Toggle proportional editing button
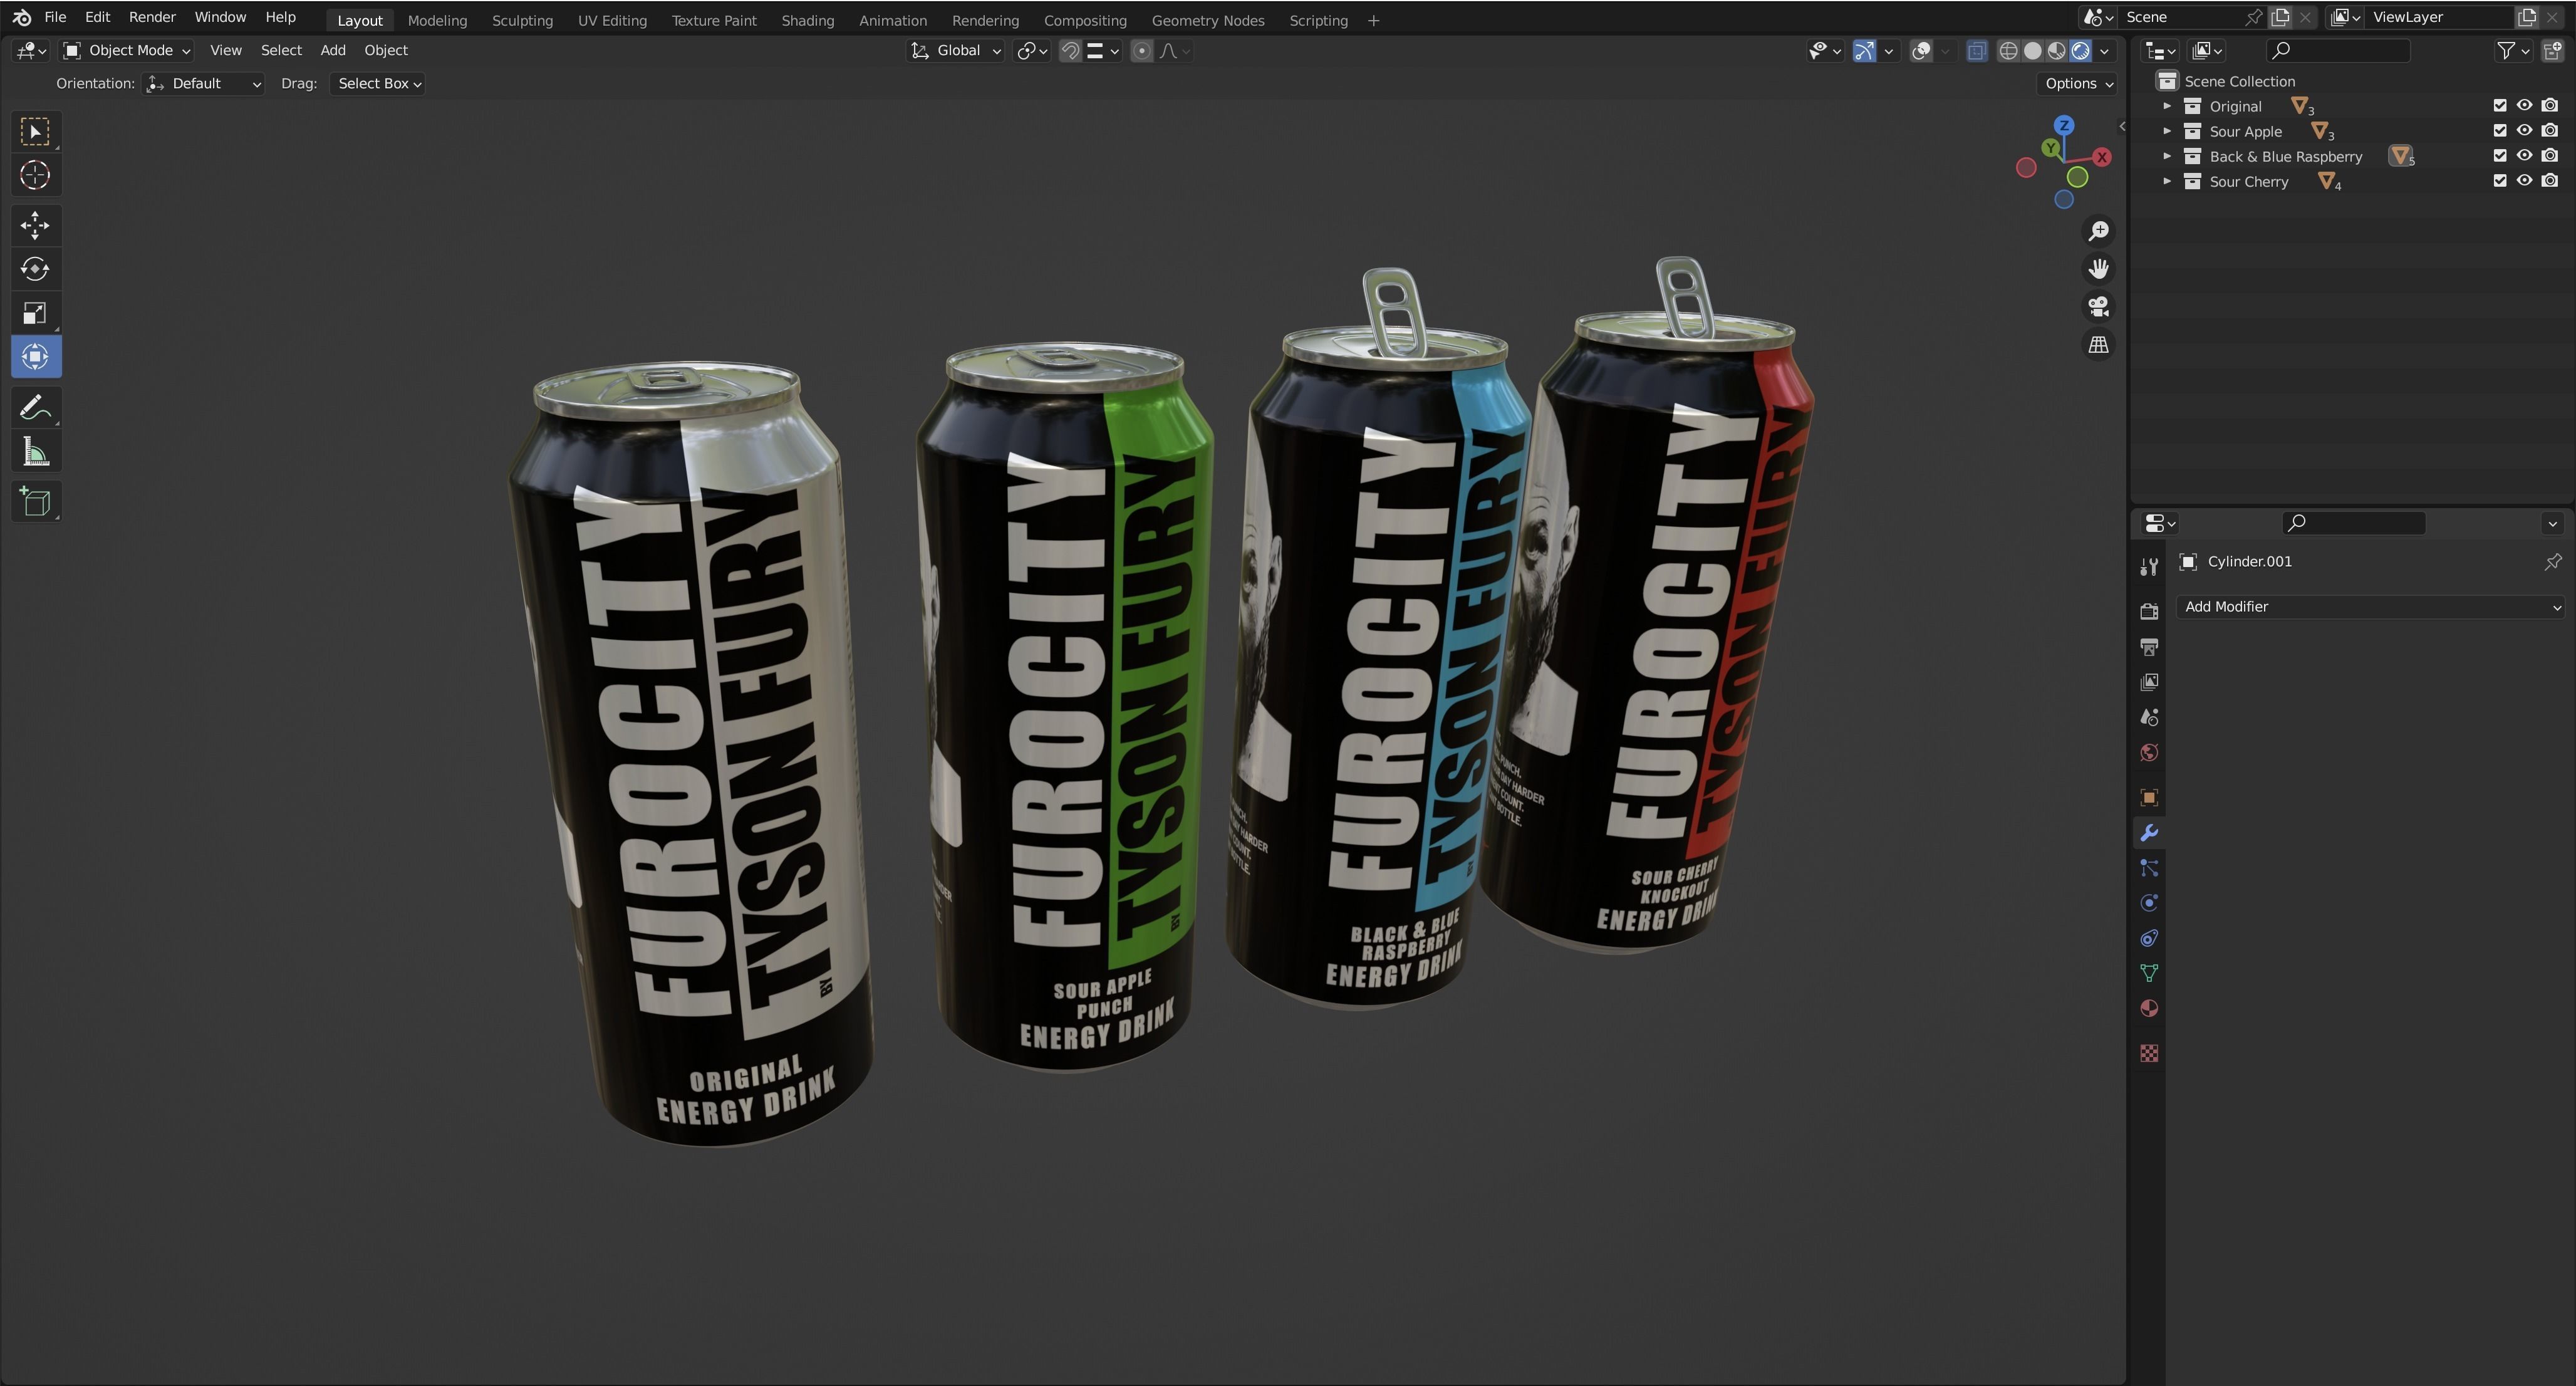Viewport: 2576px width, 1386px height. pyautogui.click(x=1142, y=51)
